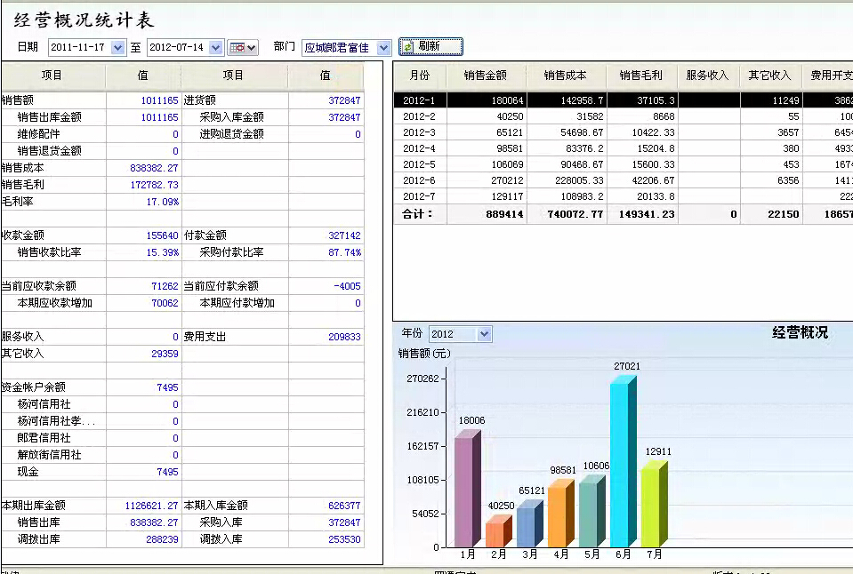Select the 2012-3 row in monthly table

[x=419, y=132]
